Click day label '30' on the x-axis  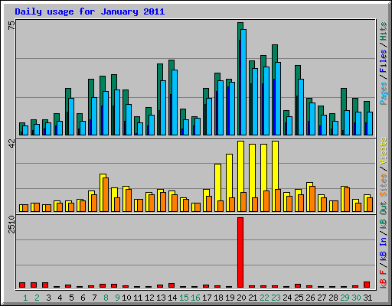(x=356, y=298)
